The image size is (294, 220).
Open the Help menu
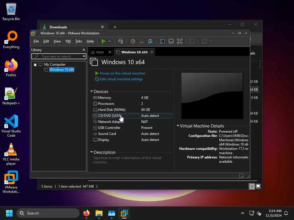90,41
